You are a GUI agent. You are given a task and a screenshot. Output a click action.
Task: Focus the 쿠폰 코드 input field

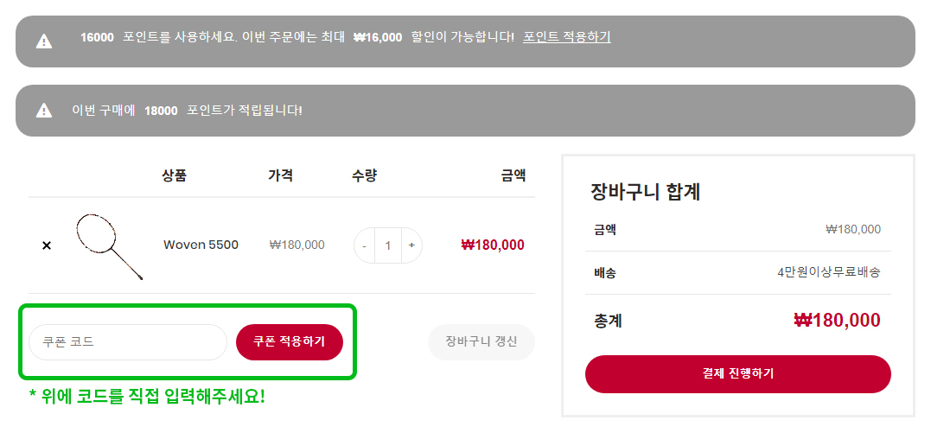tap(128, 342)
